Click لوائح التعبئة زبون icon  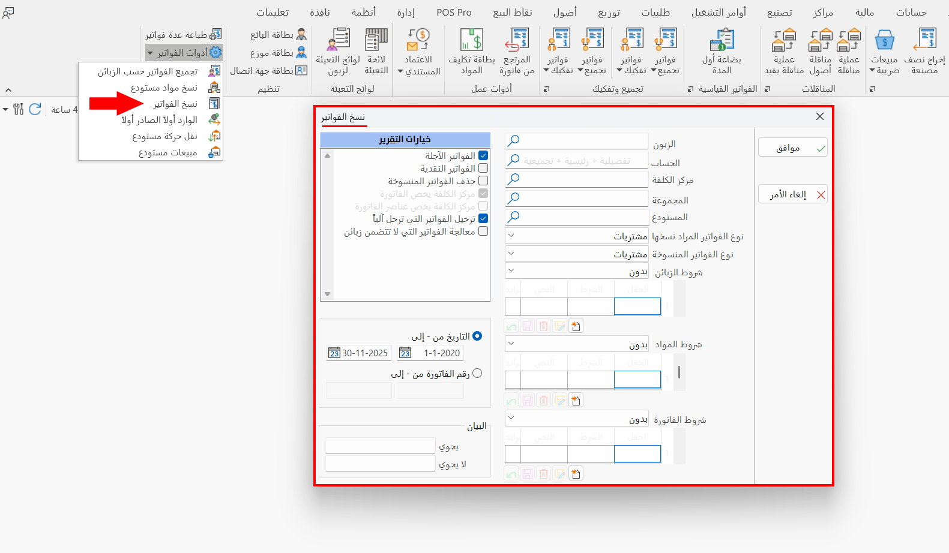click(339, 40)
